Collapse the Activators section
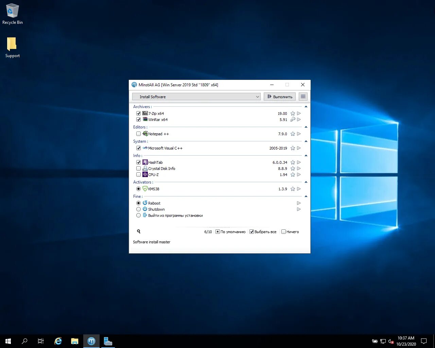 (x=306, y=182)
